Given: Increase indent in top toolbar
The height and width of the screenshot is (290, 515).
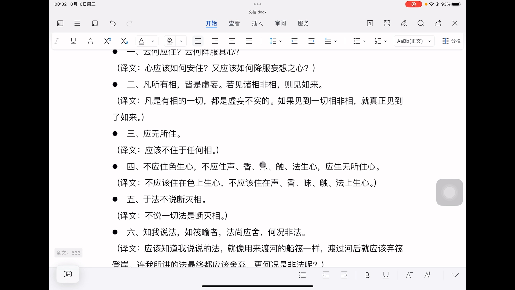Looking at the screenshot, I should (x=311, y=41).
